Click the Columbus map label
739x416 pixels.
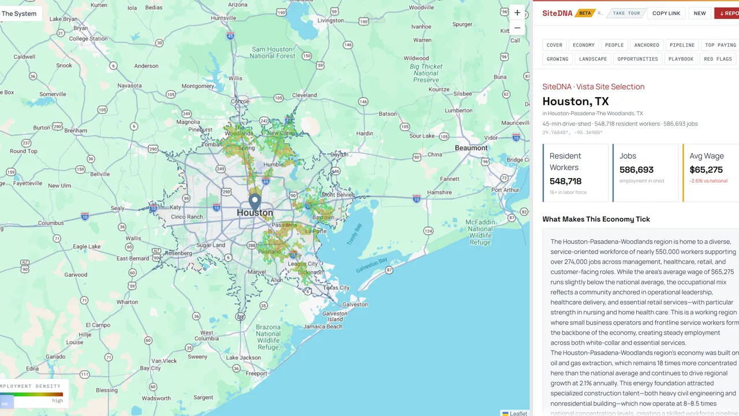pyautogui.click(x=51, y=223)
